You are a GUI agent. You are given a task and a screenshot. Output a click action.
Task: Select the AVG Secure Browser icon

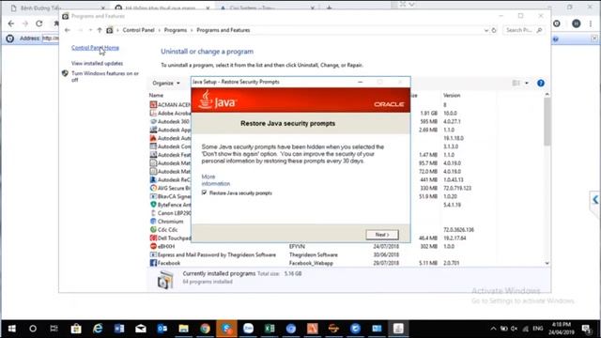click(x=153, y=188)
